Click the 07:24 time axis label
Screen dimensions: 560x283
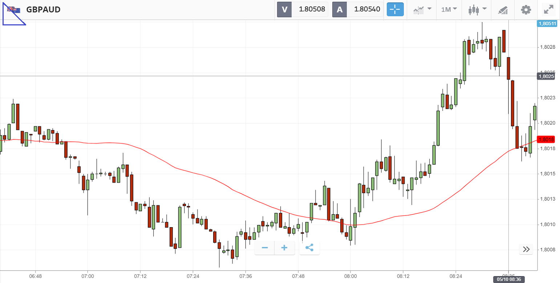point(193,276)
